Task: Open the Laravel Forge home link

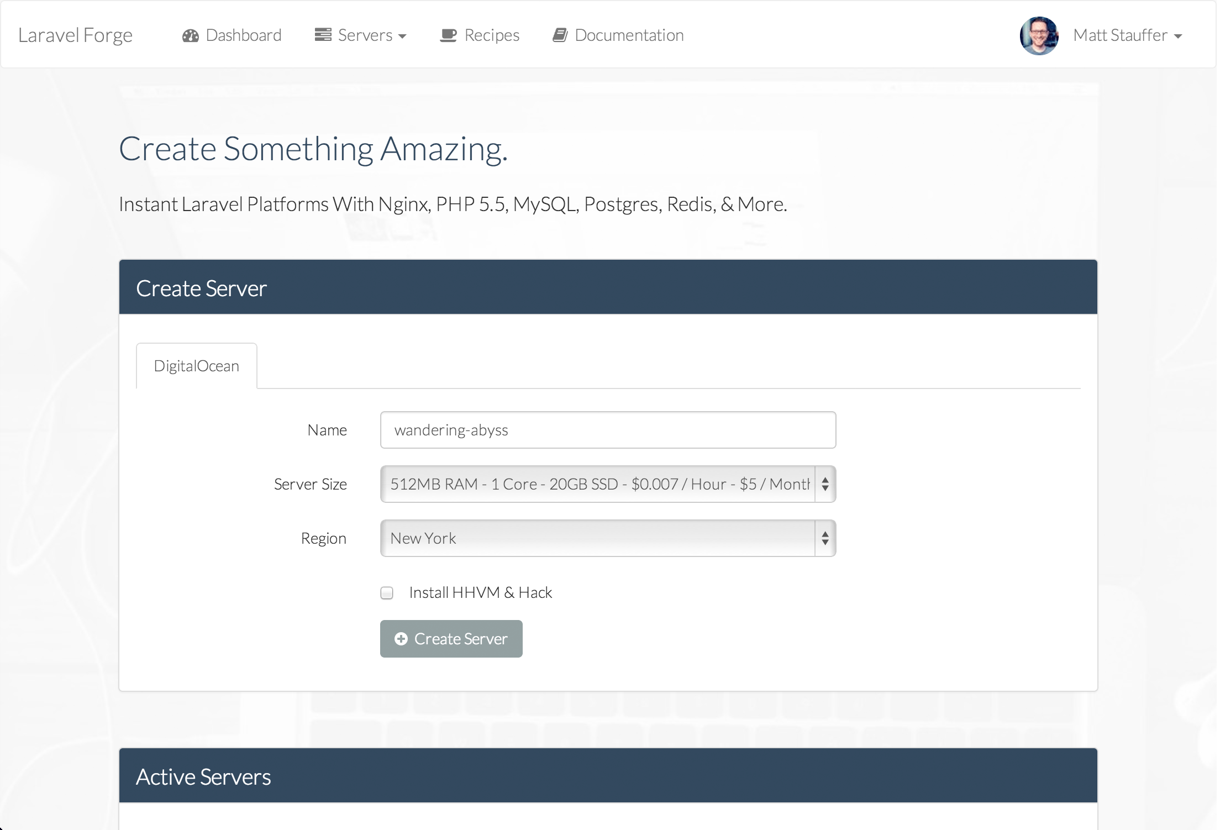Action: click(75, 35)
